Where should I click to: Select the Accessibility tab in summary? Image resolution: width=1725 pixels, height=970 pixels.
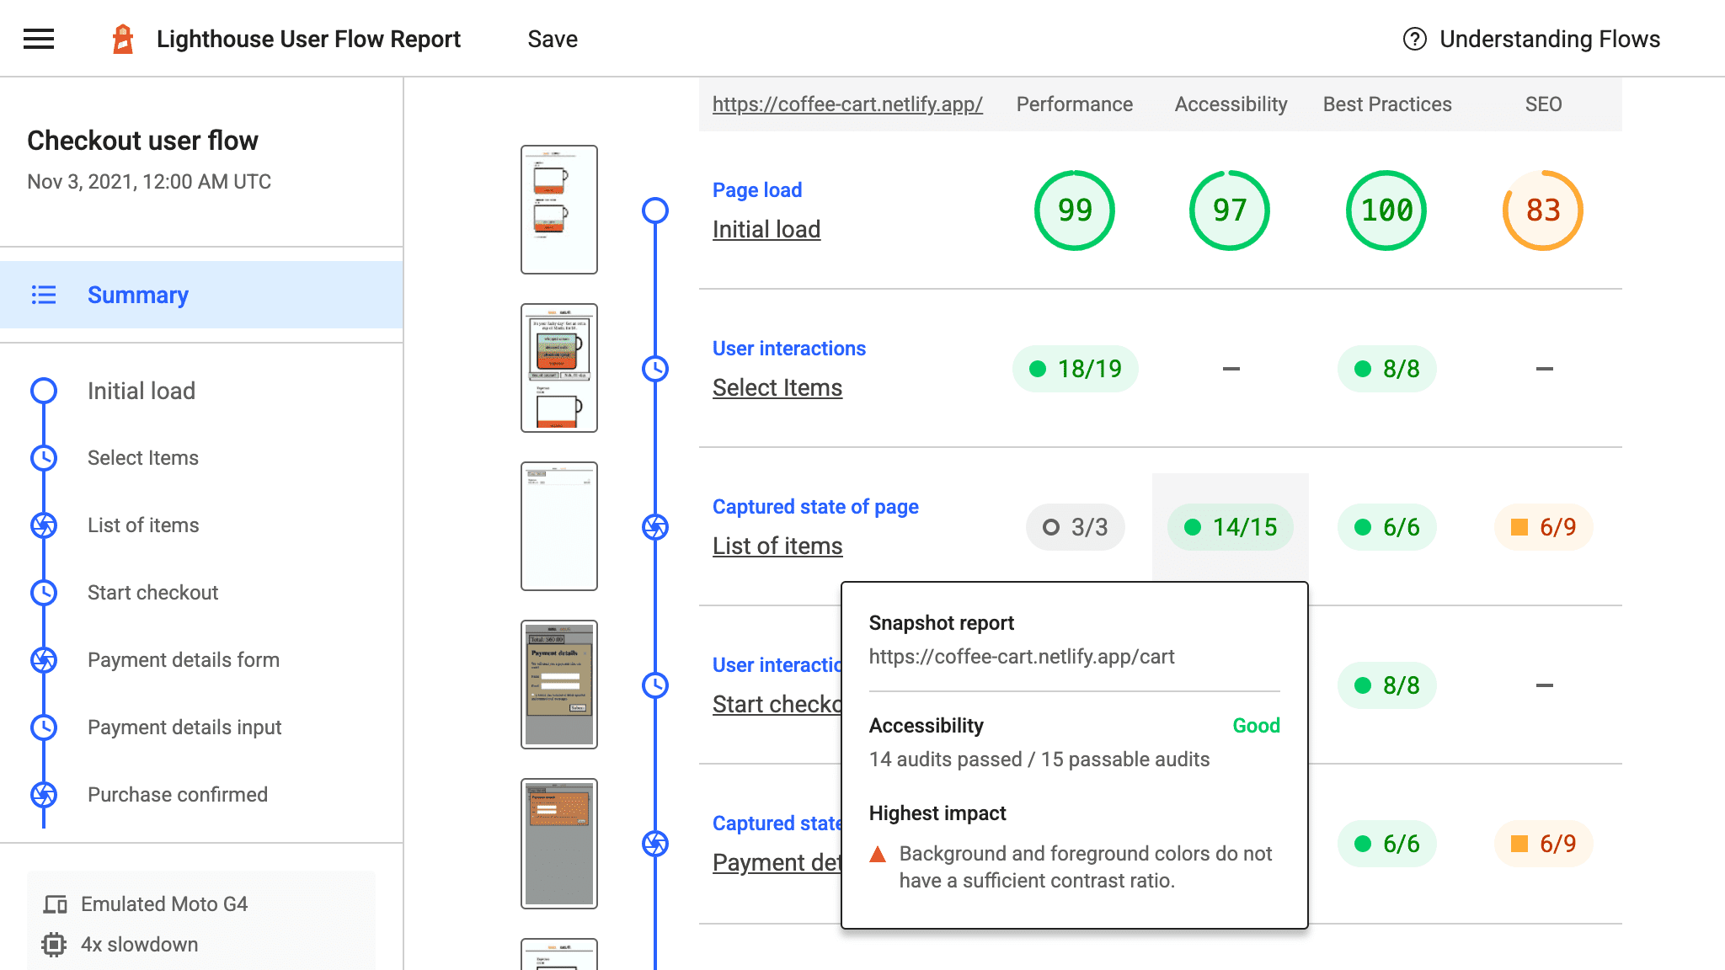click(x=1230, y=103)
